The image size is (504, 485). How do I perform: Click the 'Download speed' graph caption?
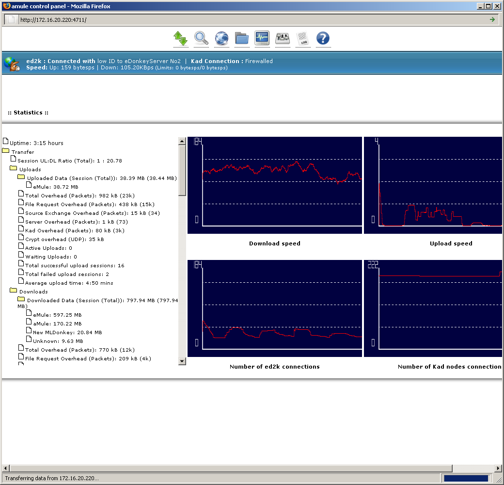(x=275, y=243)
